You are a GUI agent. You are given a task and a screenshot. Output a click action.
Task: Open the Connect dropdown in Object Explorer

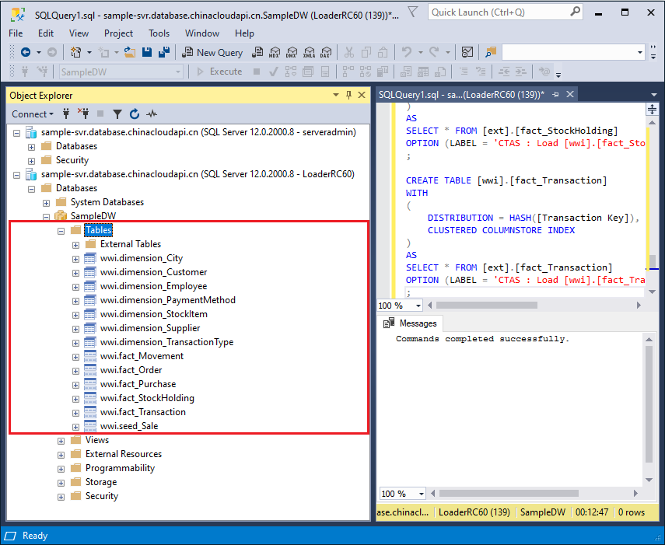(32, 114)
